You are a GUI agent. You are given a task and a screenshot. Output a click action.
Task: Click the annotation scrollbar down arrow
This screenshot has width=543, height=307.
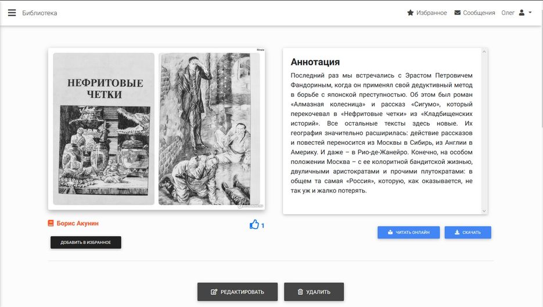pos(484,211)
